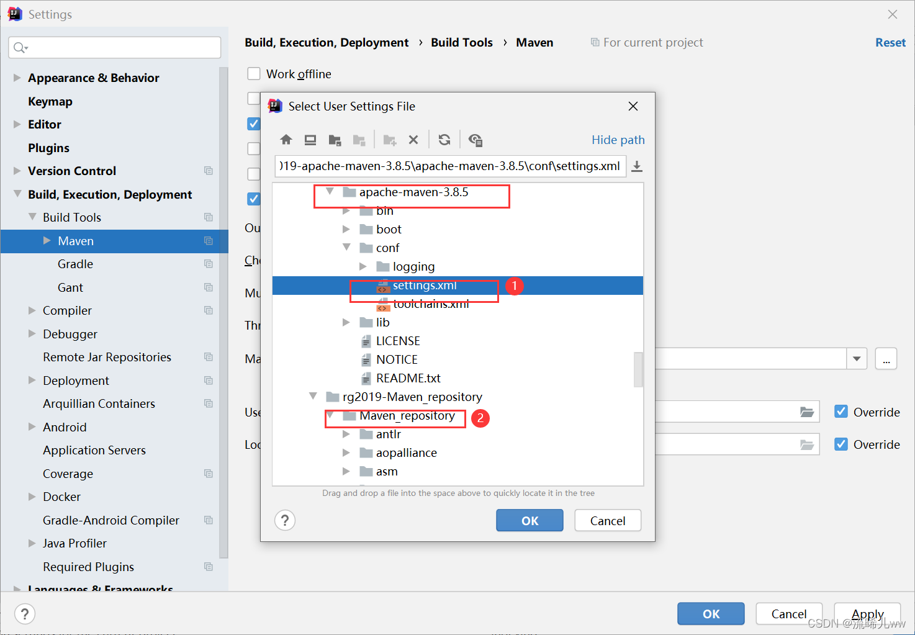Viewport: 915px width, 635px height.
Task: Jump to the Desktop directory icon
Action: click(x=310, y=140)
